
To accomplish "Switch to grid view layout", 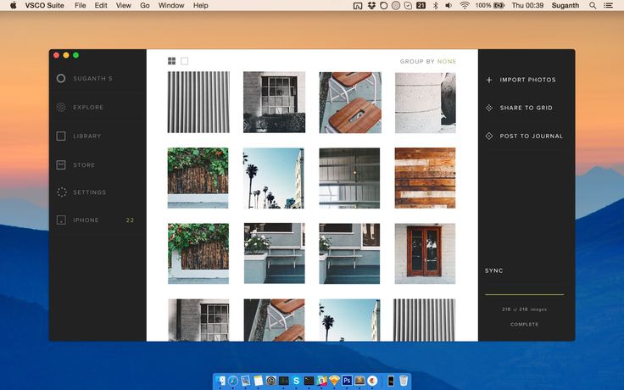I will [x=171, y=61].
